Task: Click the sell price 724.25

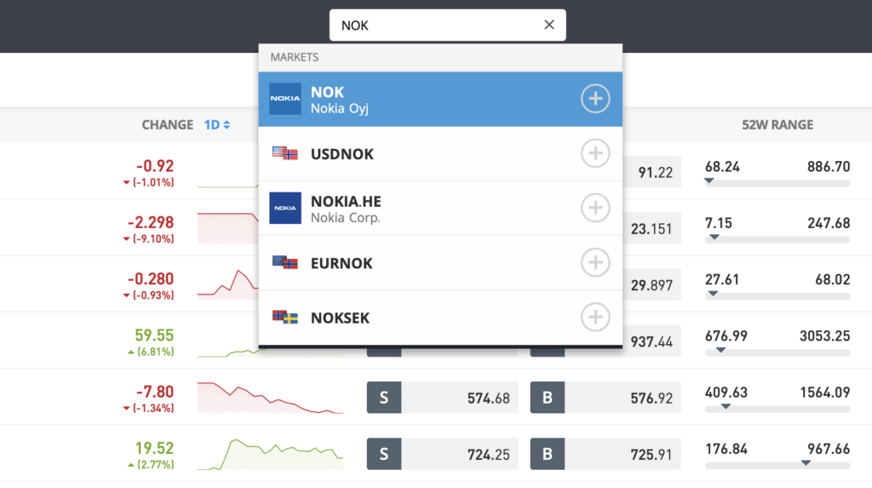Action: [x=488, y=455]
